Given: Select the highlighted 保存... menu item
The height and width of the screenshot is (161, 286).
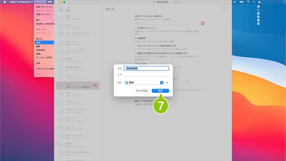Looking at the screenshot, I should click(44, 43).
